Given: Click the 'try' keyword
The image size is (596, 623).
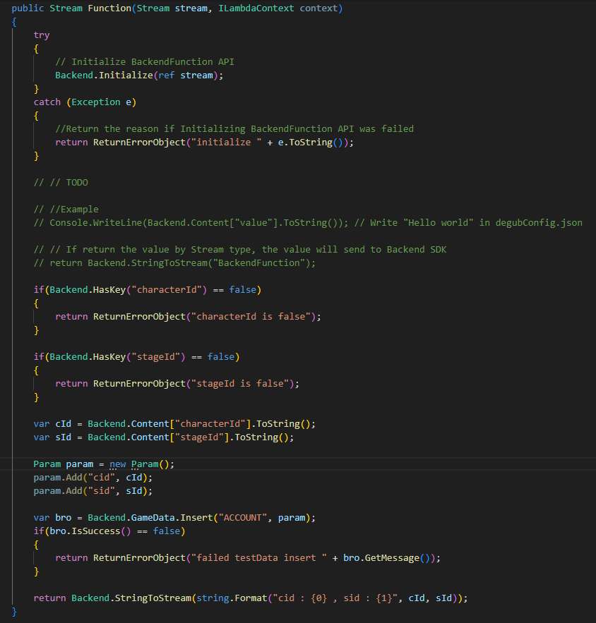Looking at the screenshot, I should [x=42, y=35].
